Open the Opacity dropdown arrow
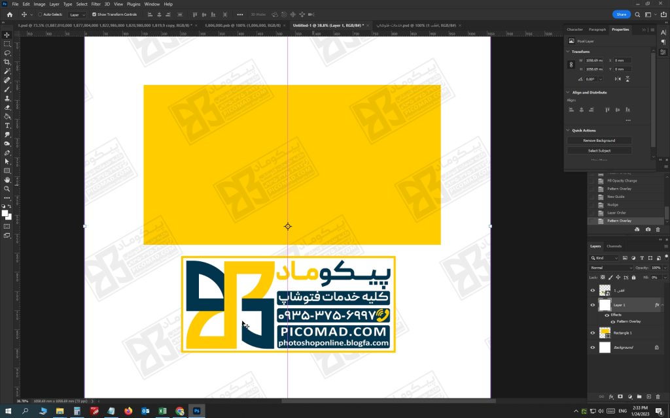670x418 pixels. tap(665, 268)
